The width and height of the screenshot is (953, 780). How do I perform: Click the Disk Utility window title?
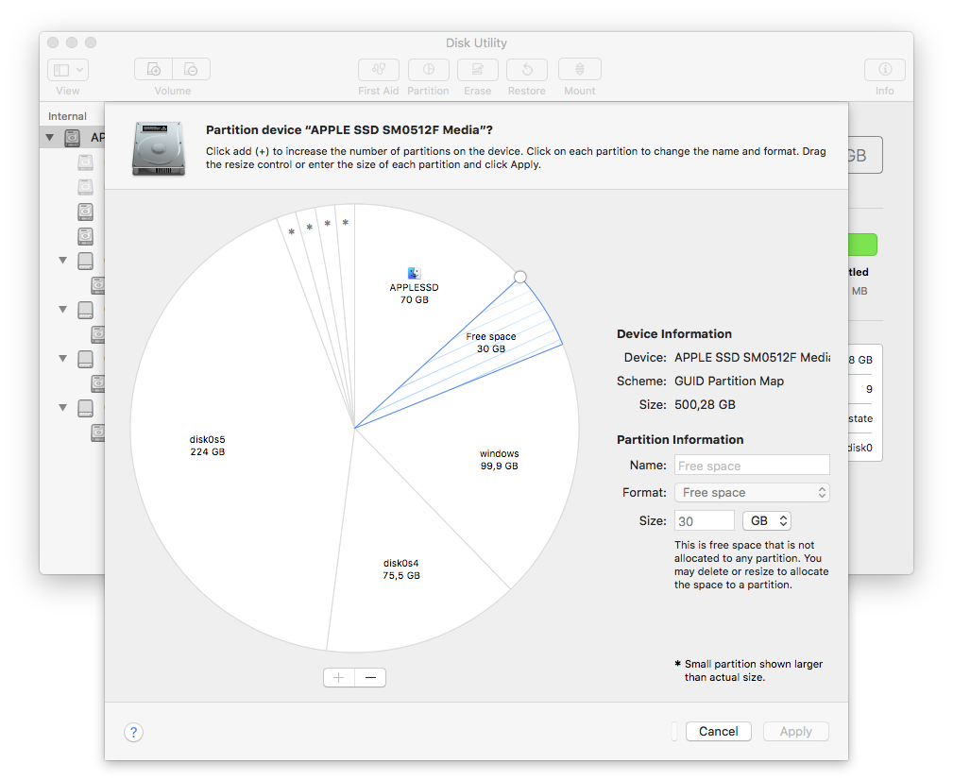[x=476, y=43]
